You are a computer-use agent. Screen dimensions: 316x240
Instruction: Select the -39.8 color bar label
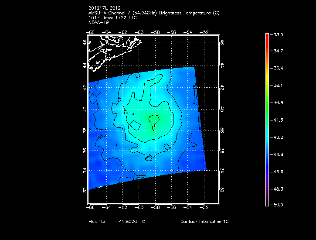(277, 103)
